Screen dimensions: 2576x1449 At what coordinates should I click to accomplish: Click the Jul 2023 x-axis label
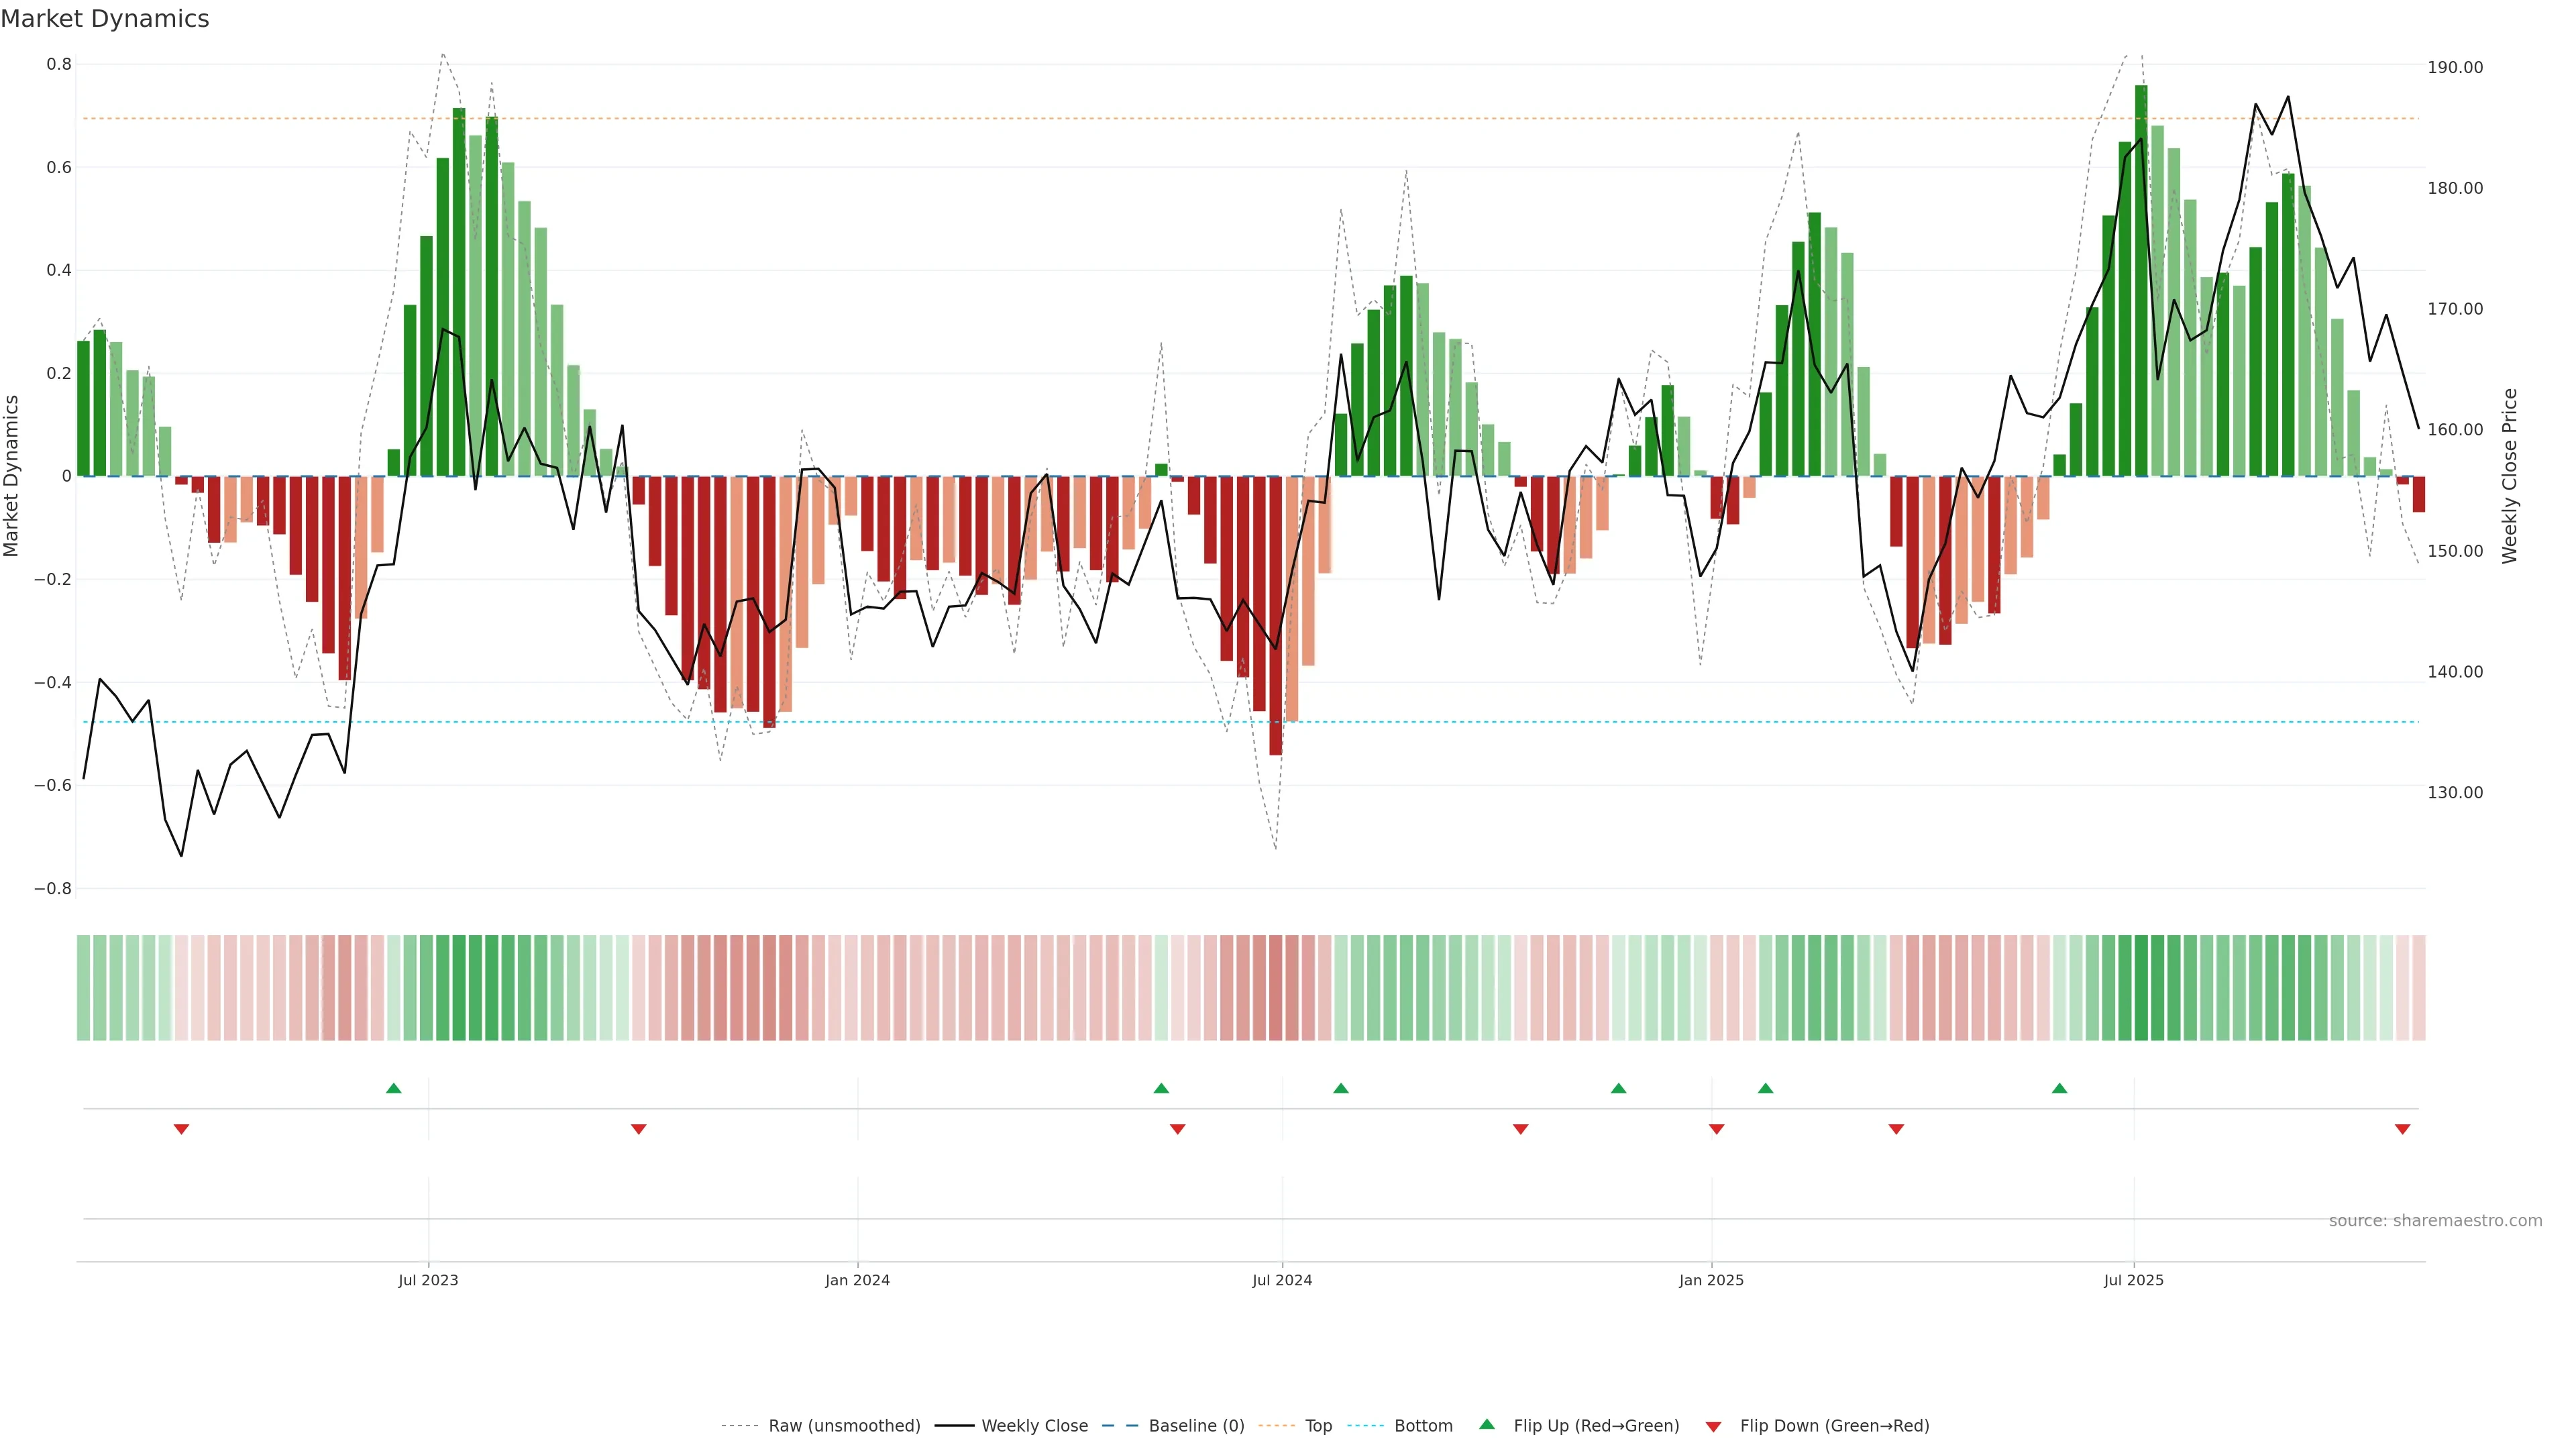pyautogui.click(x=428, y=1280)
